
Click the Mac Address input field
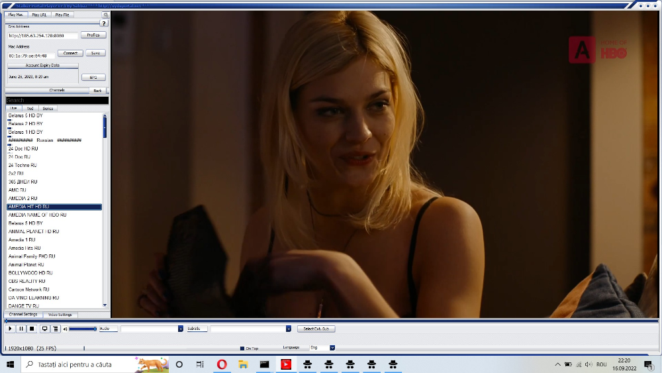[x=31, y=56]
